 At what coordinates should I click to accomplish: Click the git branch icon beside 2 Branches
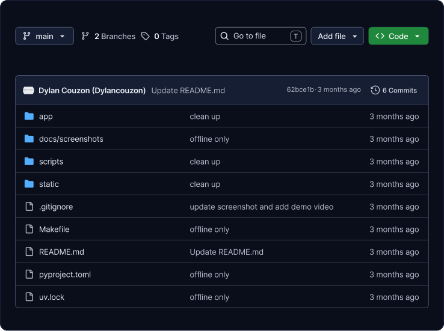pos(85,36)
